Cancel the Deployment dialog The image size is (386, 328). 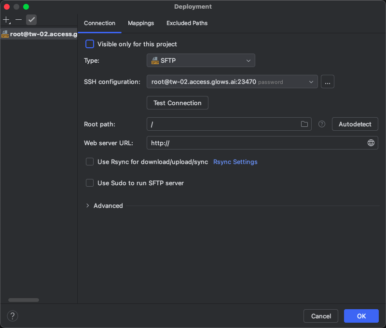321,316
